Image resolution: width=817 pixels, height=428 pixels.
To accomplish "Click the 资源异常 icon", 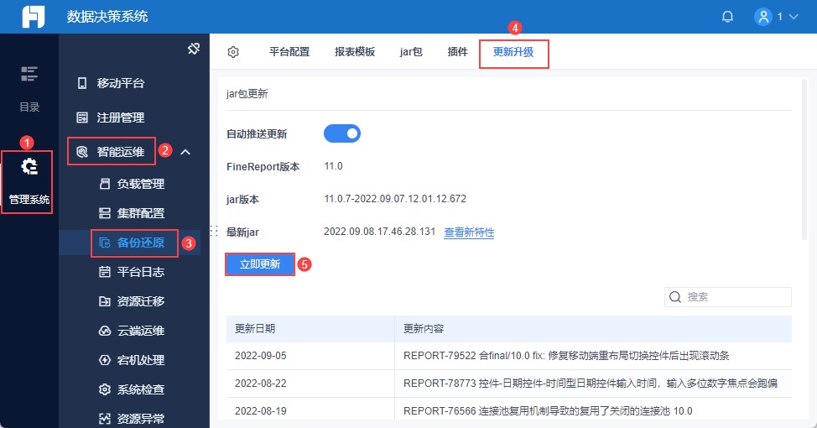I will (x=105, y=419).
